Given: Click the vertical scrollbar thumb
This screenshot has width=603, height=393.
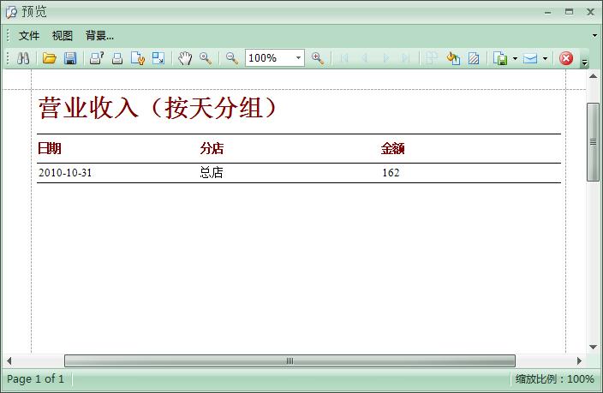Looking at the screenshot, I should tap(593, 142).
